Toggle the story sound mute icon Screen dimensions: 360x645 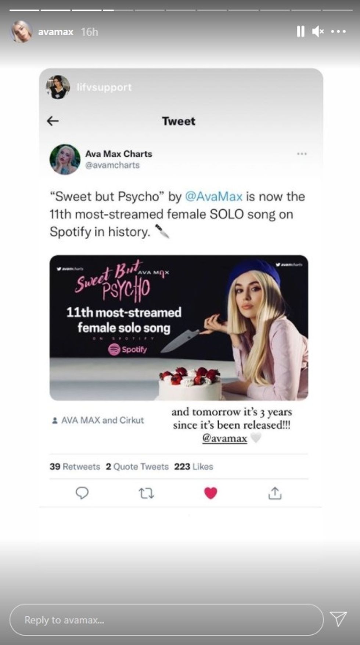click(x=318, y=32)
